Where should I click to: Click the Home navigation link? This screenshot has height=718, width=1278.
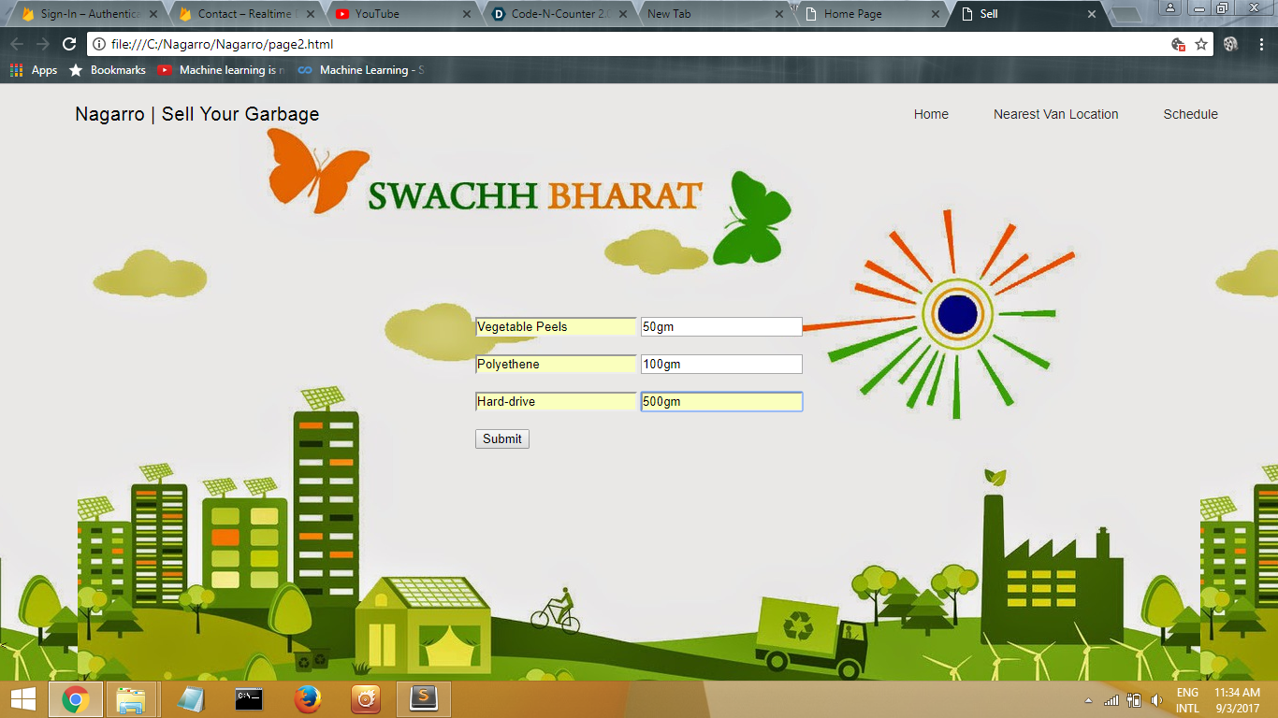931,114
